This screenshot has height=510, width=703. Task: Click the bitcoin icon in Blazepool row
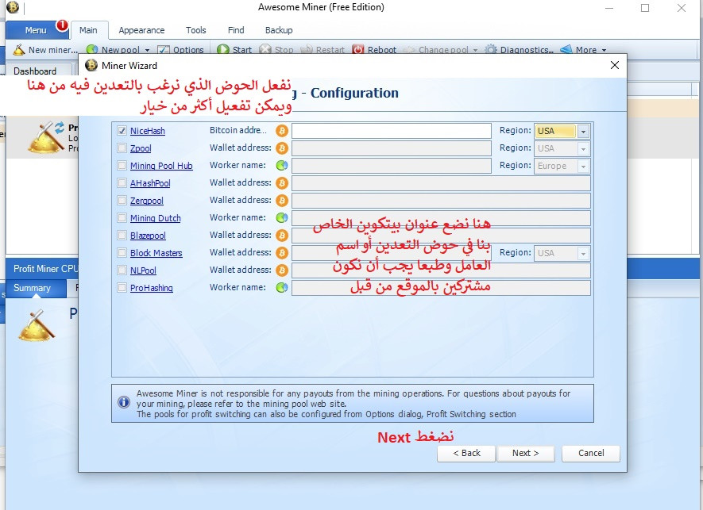[x=281, y=236]
